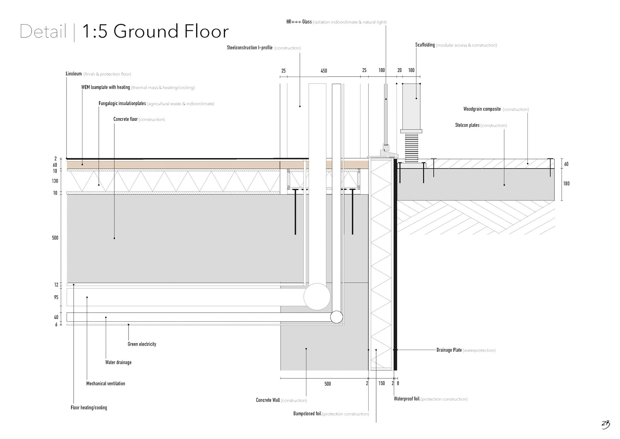Click the '450' dimension at top
620x439 pixels.
(x=324, y=71)
